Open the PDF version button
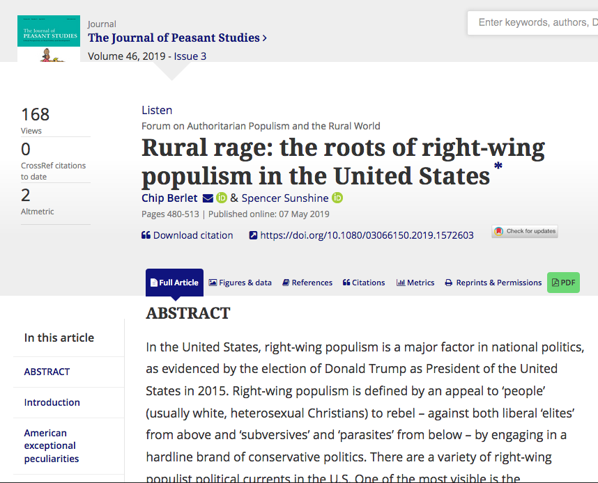 pyautogui.click(x=563, y=283)
